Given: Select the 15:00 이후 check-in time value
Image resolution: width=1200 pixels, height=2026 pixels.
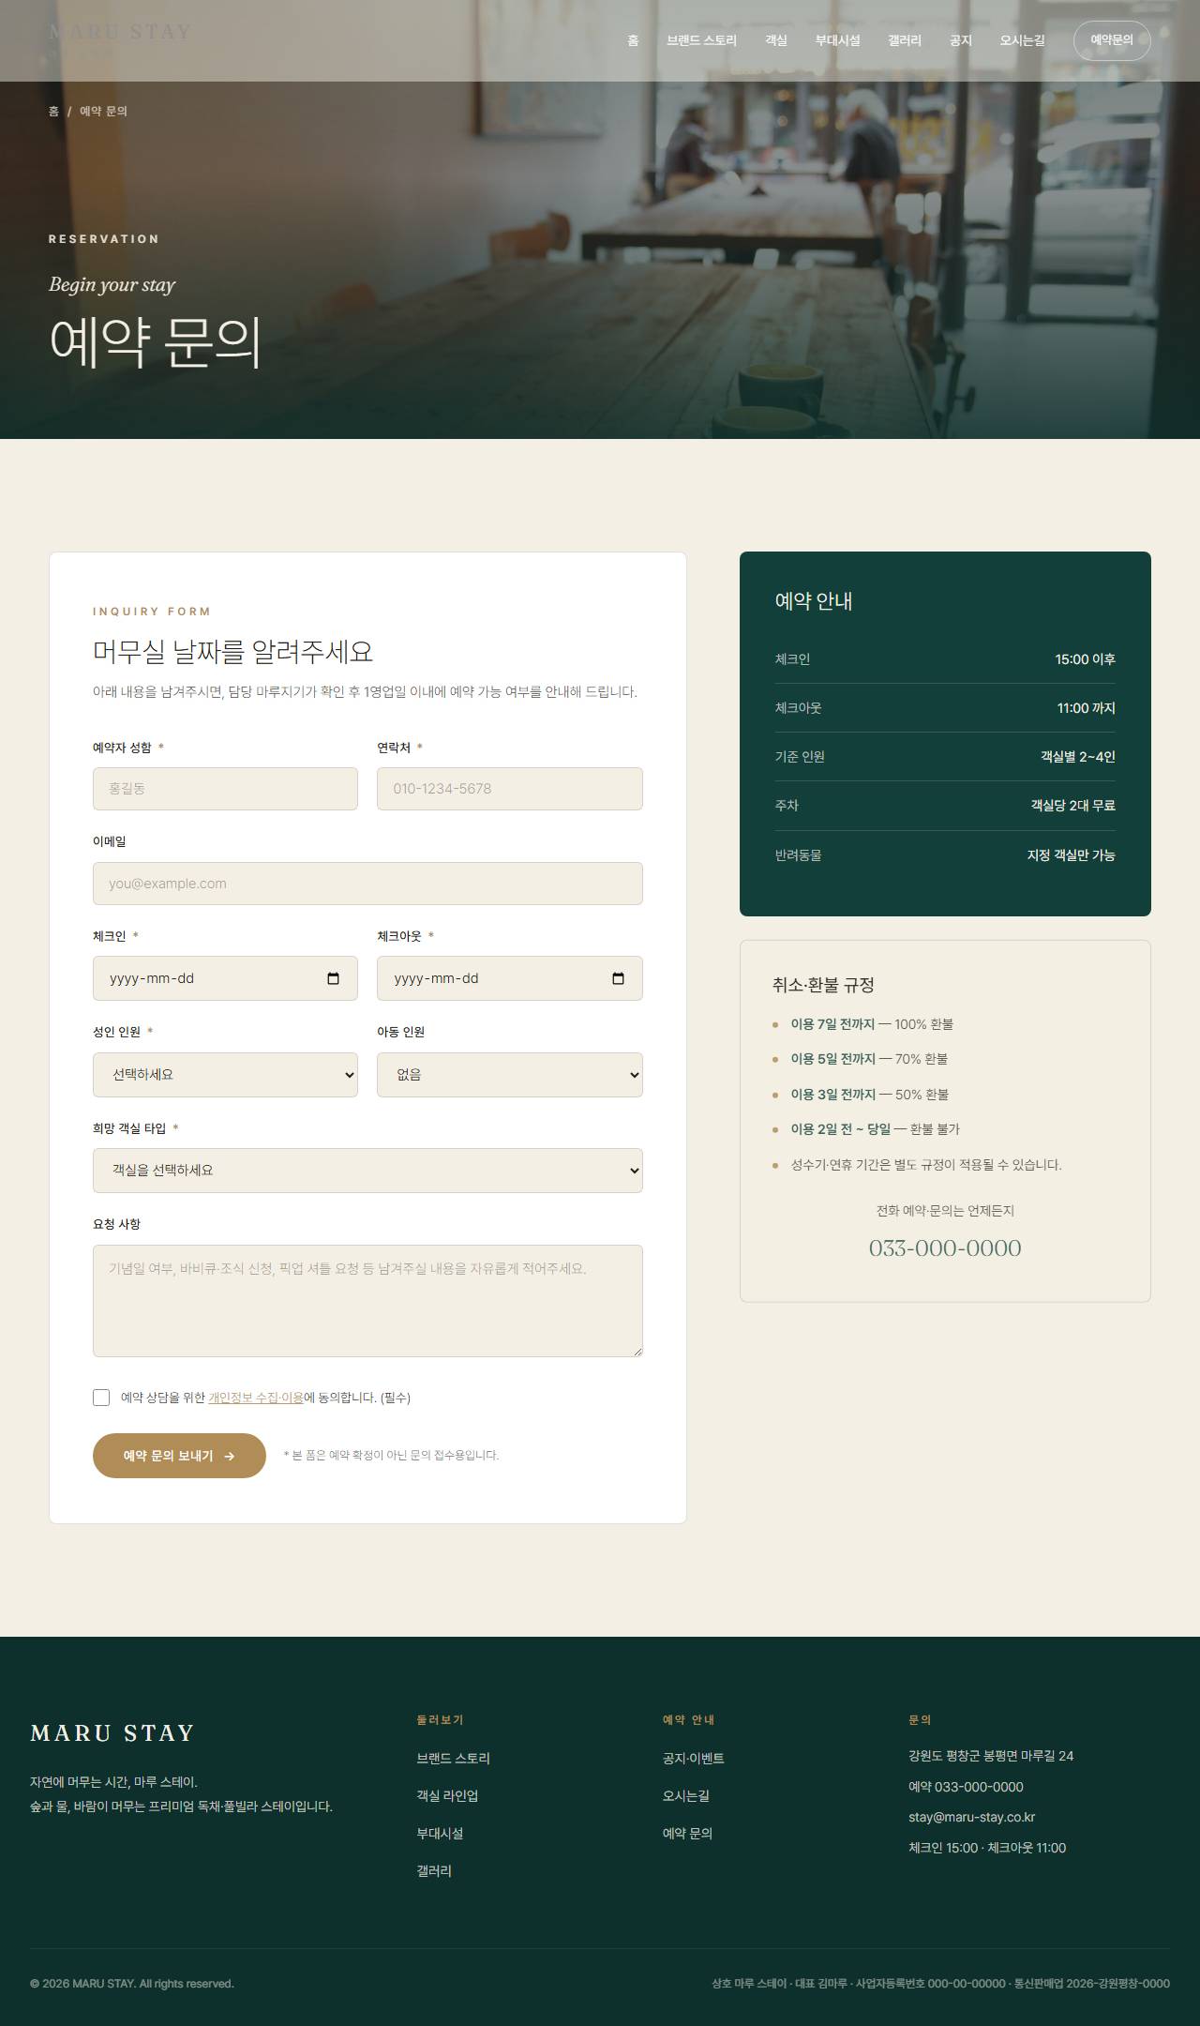Looking at the screenshot, I should point(1085,659).
